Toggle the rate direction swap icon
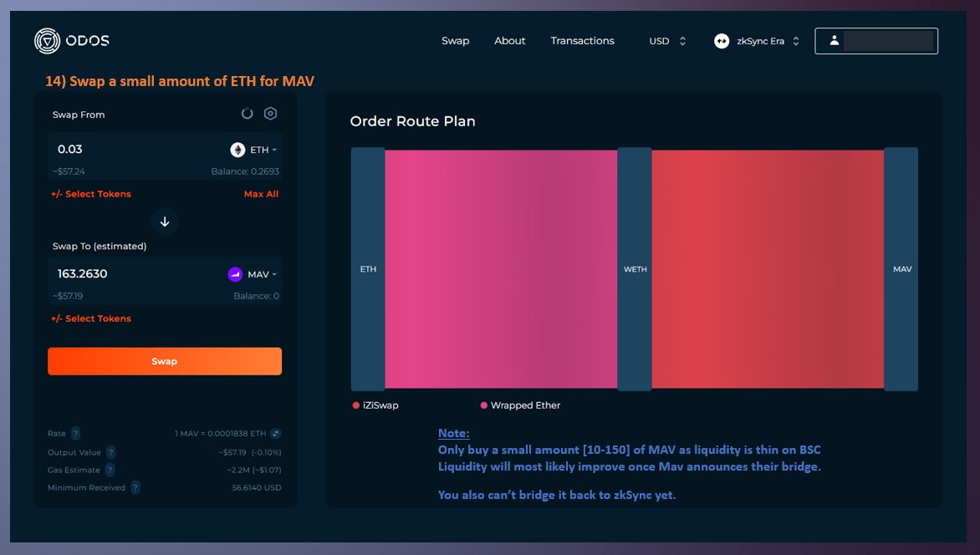This screenshot has height=555, width=980. pos(276,433)
